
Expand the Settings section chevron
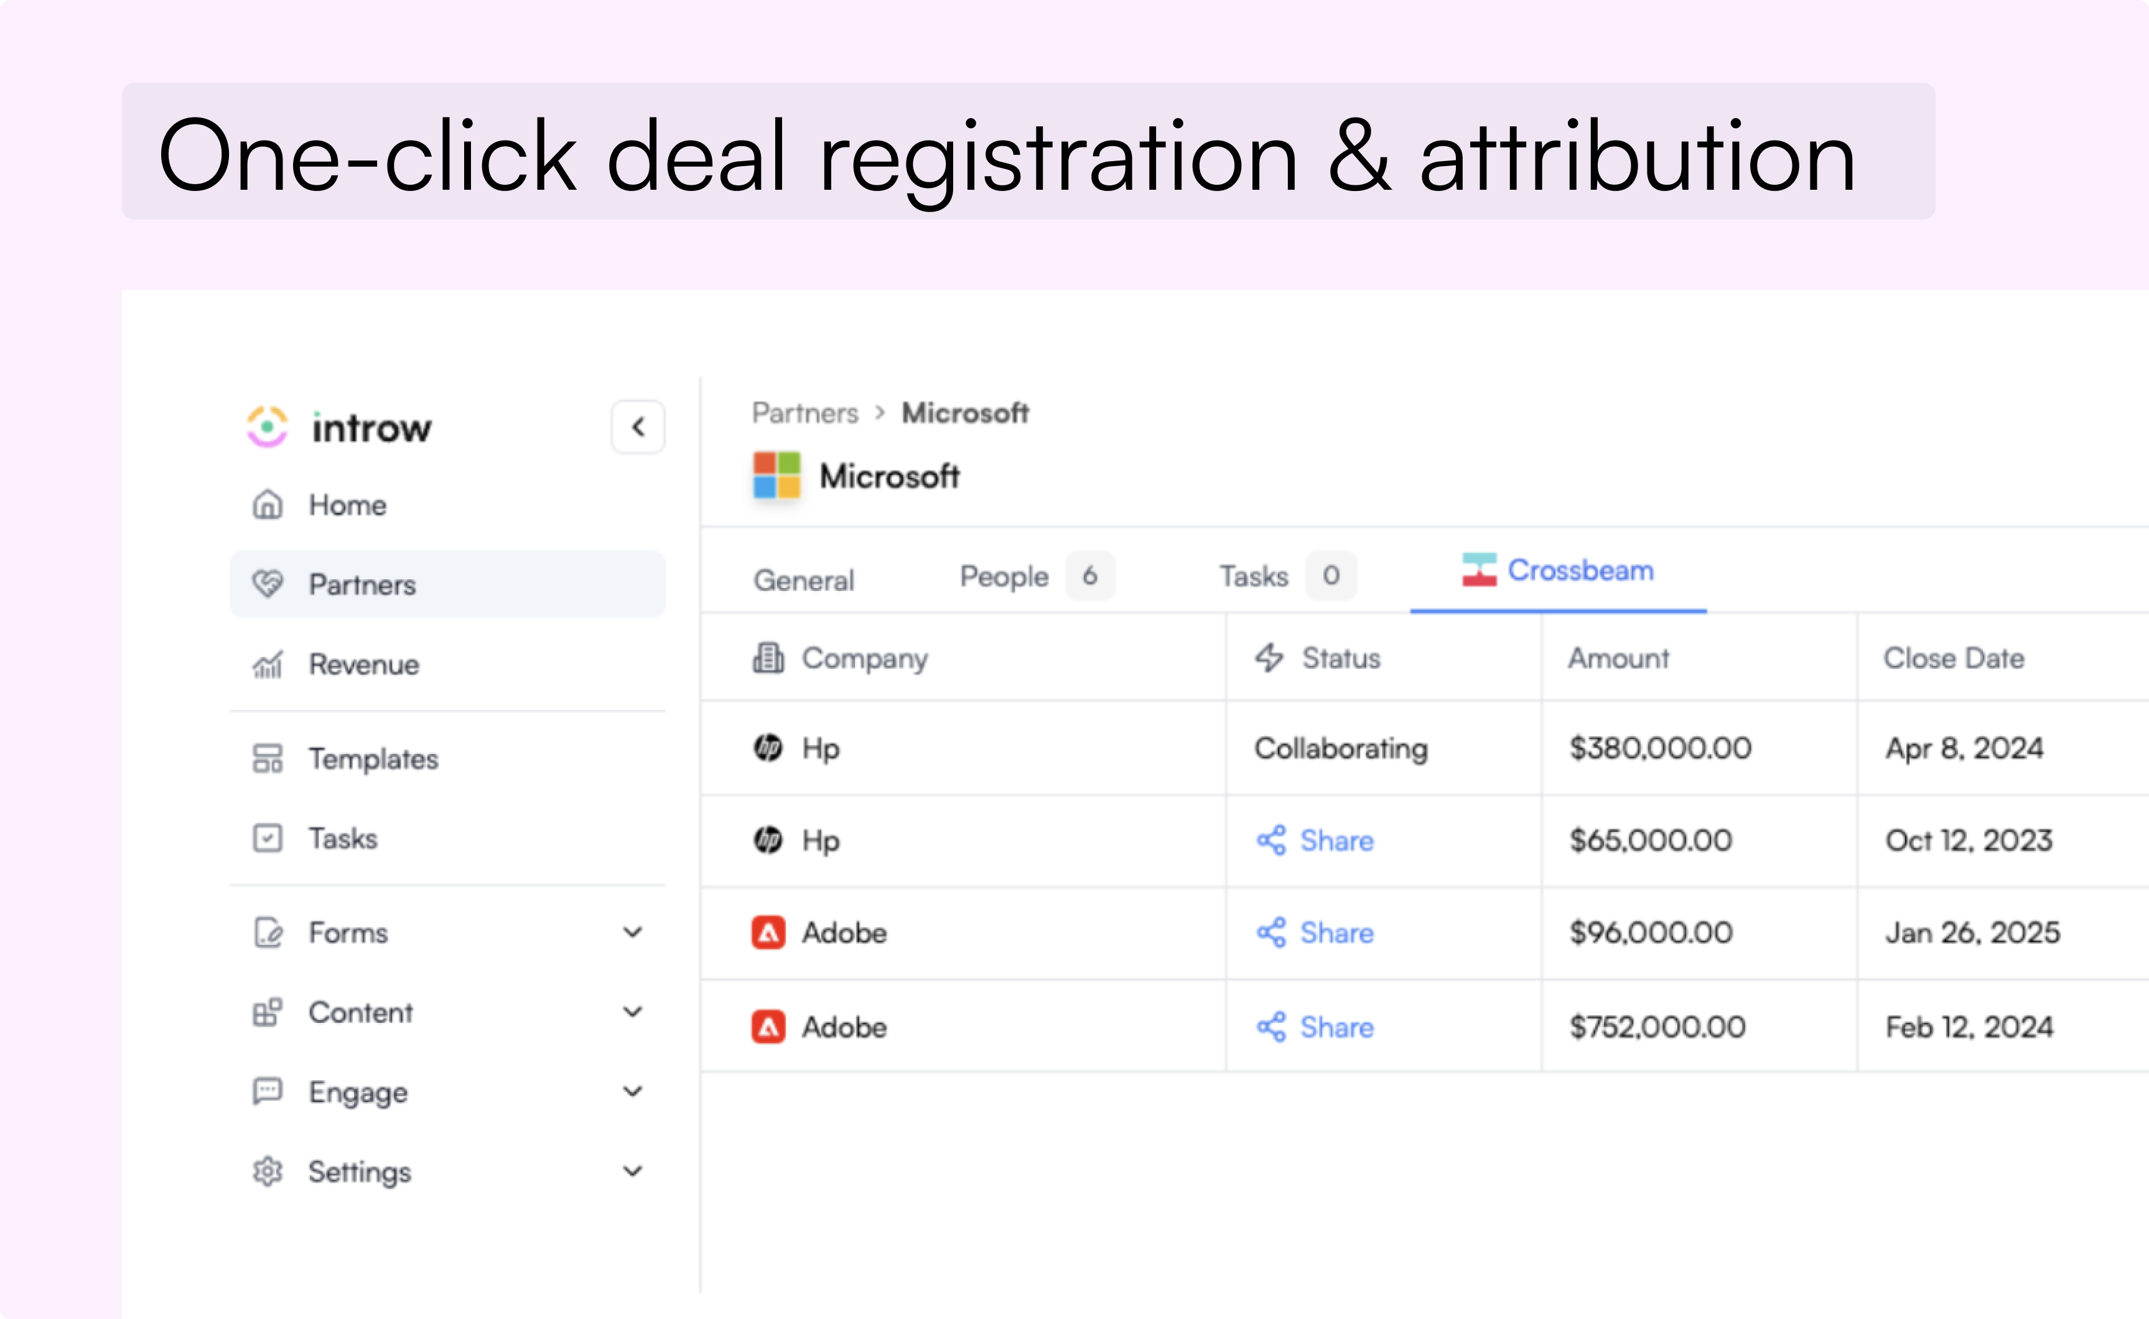click(x=633, y=1172)
